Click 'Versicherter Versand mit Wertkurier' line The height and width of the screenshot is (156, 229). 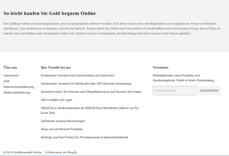[x=86, y=84]
